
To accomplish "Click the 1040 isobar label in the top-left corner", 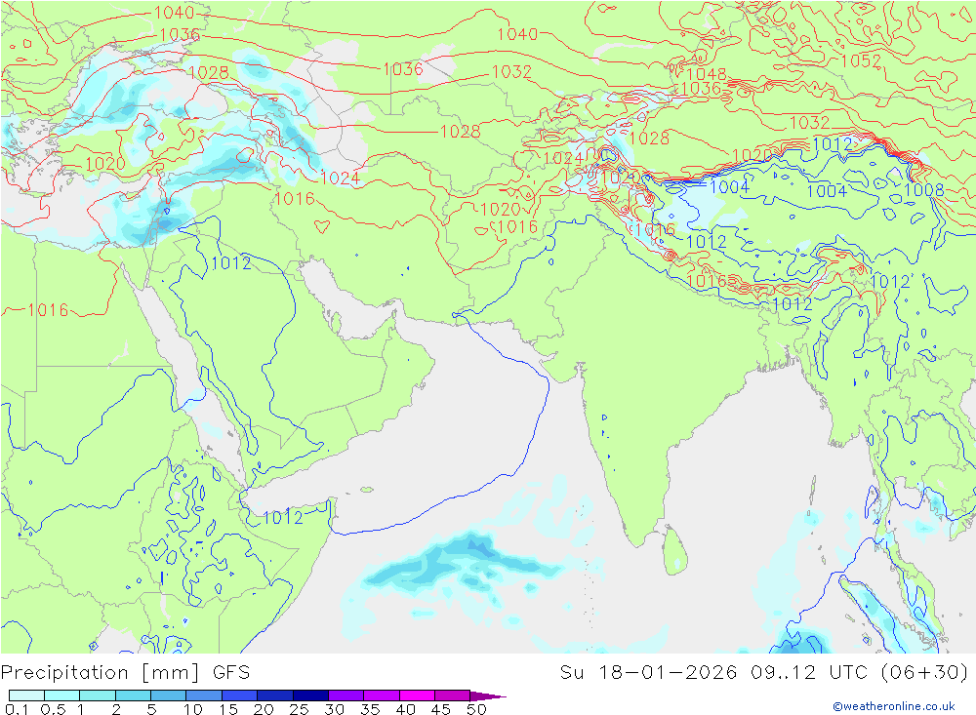I will point(174,12).
